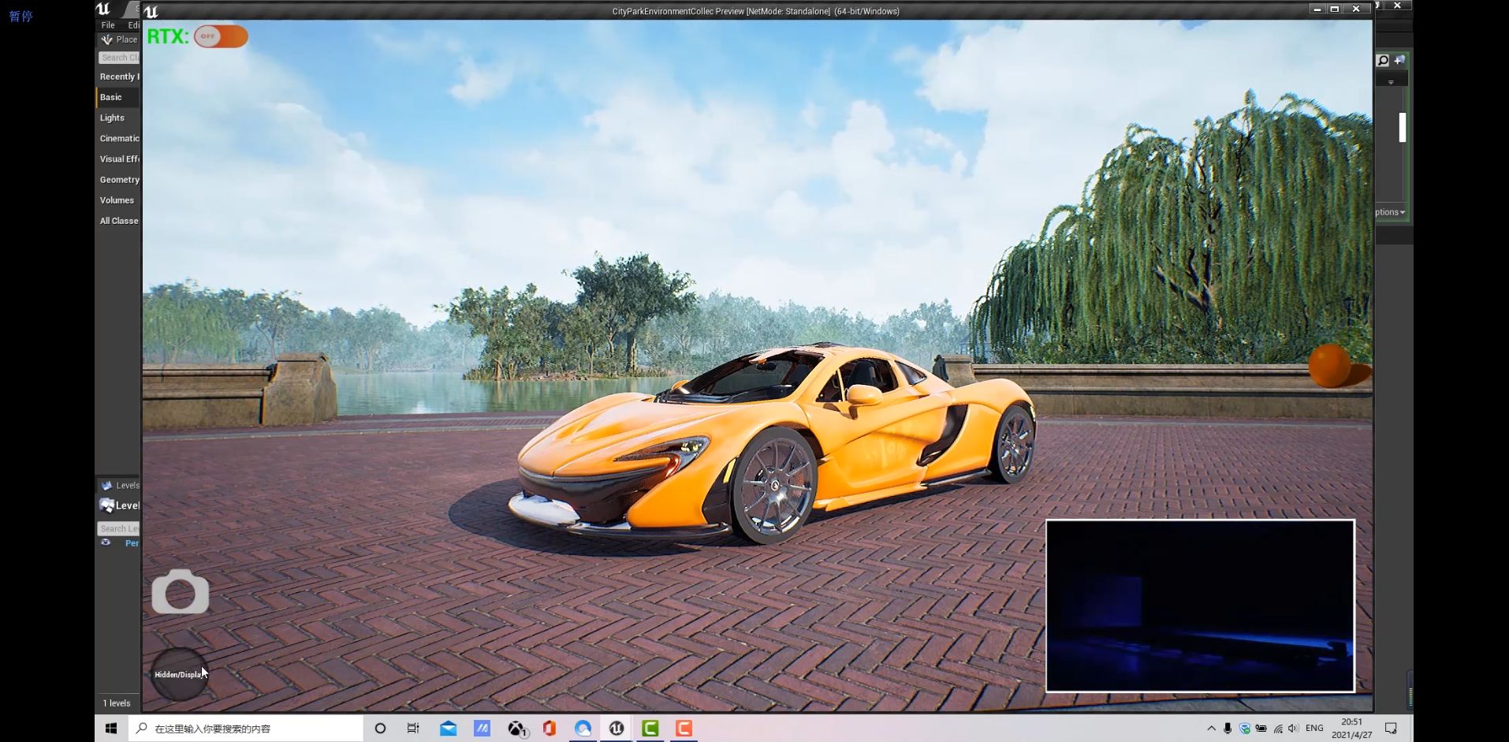
Task: Open the Windows notification center icon
Action: [1391, 728]
